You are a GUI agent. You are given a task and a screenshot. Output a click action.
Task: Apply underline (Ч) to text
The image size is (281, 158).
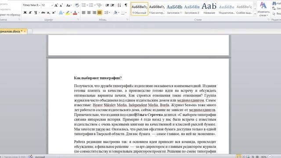pos(36,13)
